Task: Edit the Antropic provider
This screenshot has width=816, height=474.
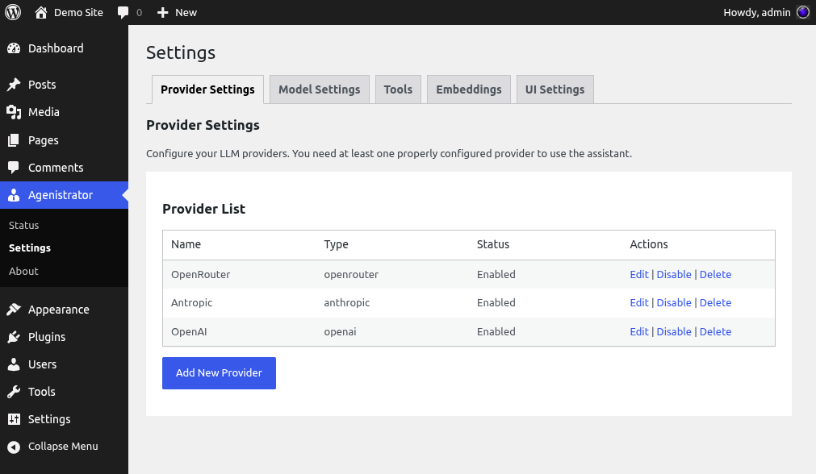Action: point(638,302)
